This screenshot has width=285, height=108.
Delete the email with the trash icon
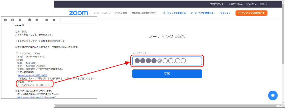tap(20, 20)
